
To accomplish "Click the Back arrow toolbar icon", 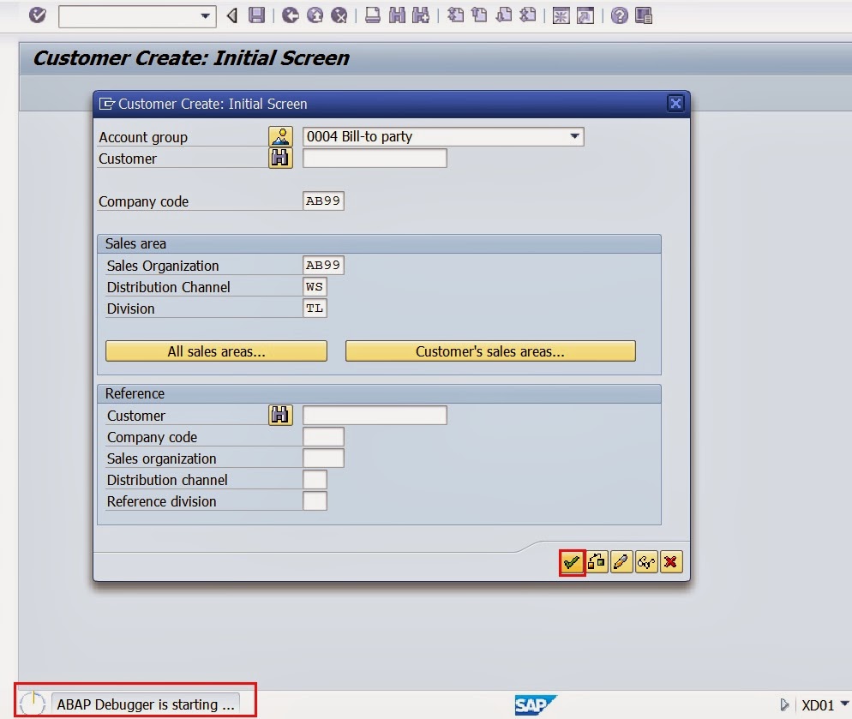I will (x=231, y=15).
